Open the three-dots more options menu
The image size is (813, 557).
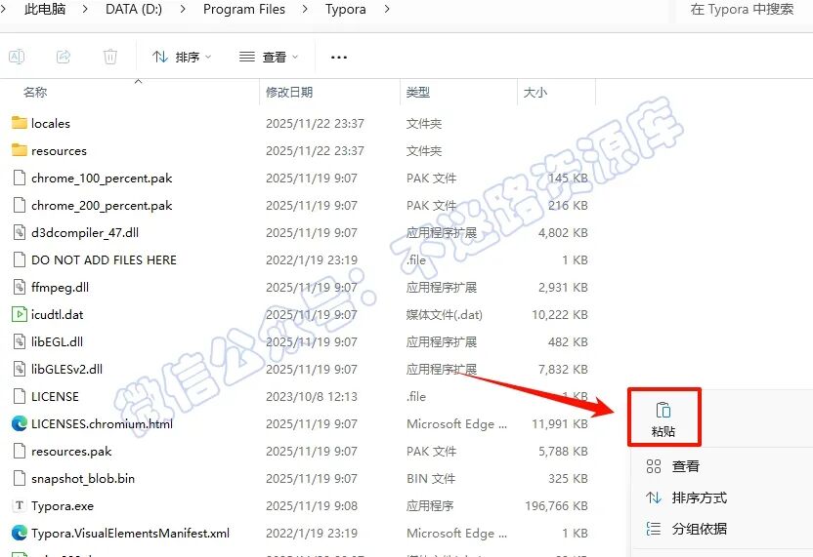point(338,57)
